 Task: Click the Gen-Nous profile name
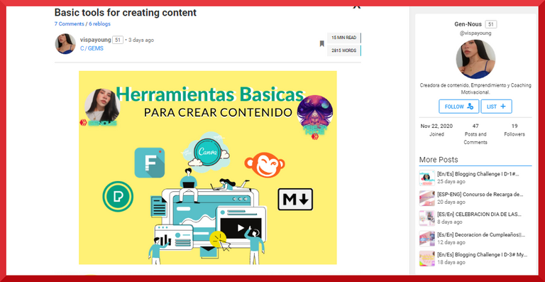[x=468, y=24]
